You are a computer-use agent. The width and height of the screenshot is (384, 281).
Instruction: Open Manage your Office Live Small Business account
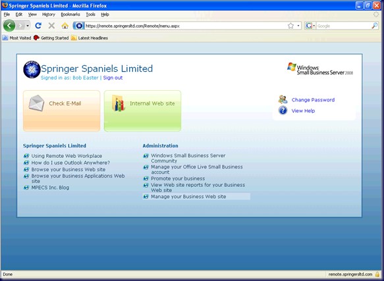[x=197, y=169]
